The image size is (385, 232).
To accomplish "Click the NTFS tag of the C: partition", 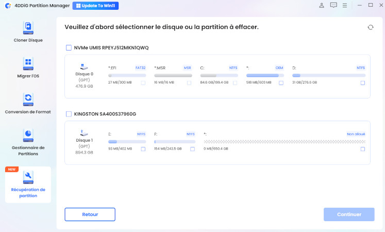I will (x=233, y=68).
